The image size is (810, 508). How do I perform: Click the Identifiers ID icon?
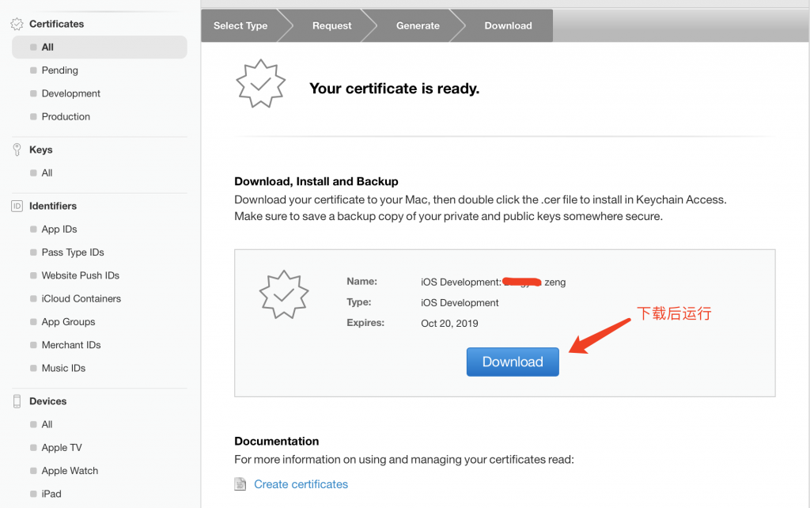tap(17, 206)
